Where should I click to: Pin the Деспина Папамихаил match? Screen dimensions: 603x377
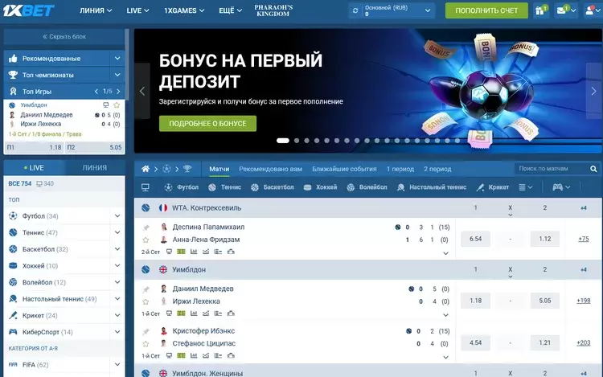click(x=146, y=227)
